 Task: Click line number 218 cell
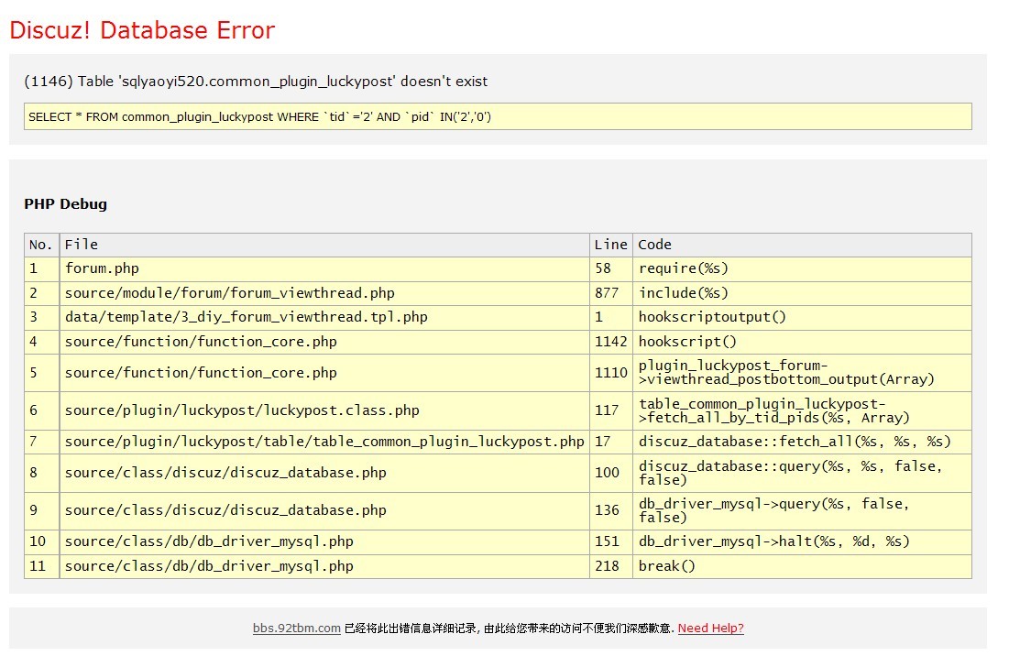point(610,566)
